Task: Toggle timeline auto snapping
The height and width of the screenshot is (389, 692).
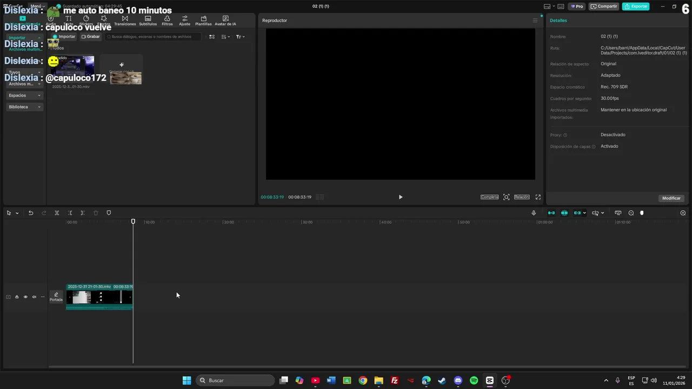Action: pos(564,213)
